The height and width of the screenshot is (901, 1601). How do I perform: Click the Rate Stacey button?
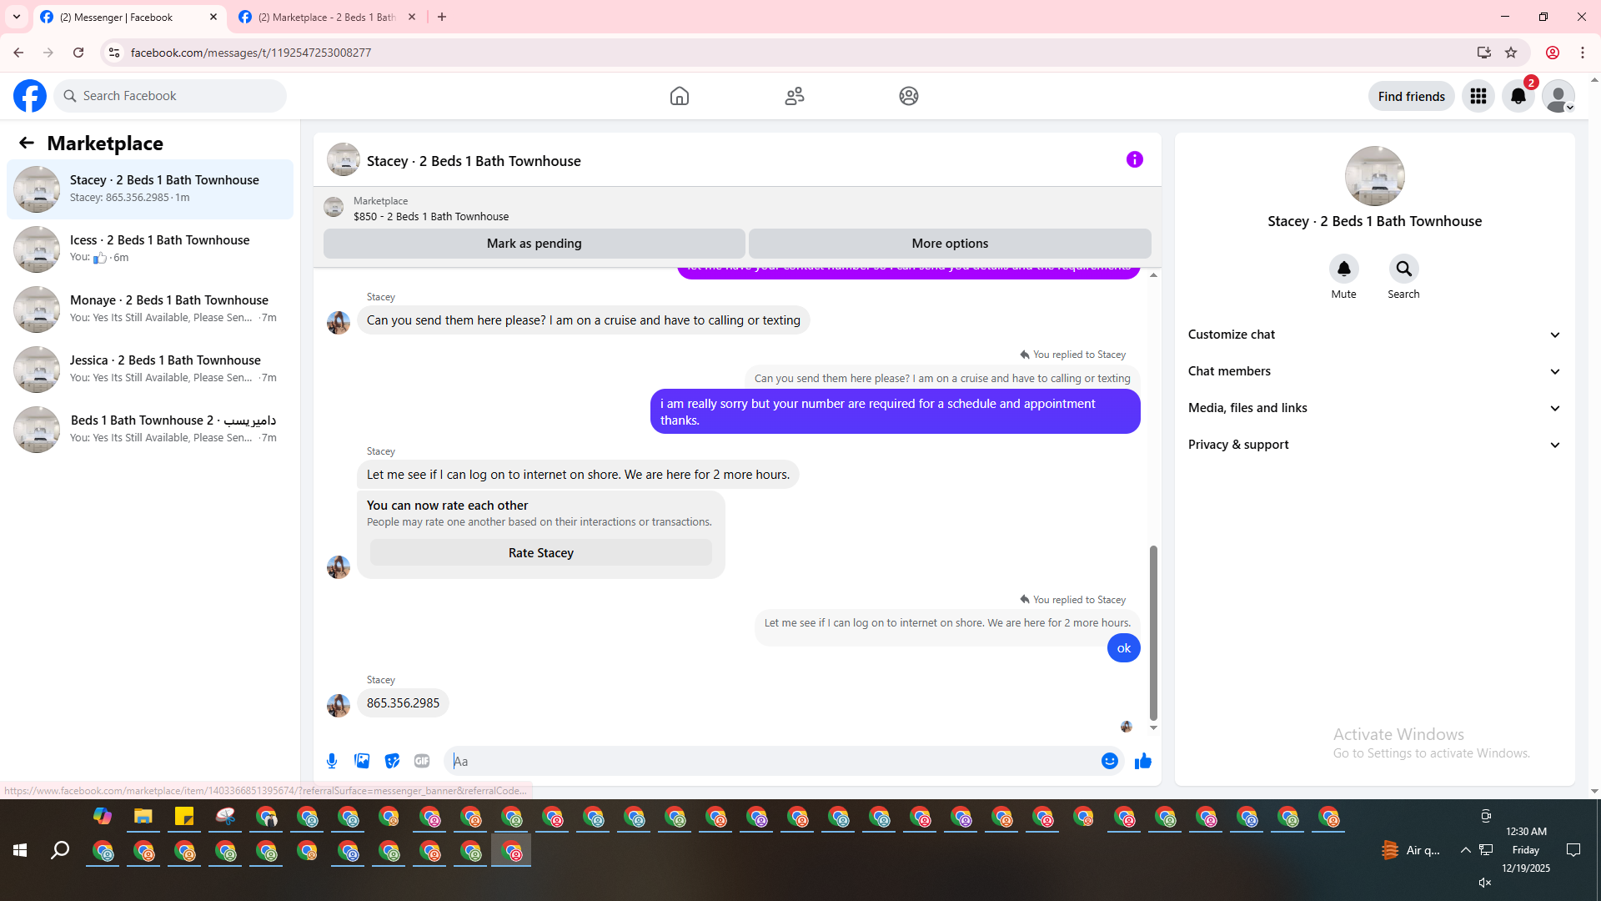point(540,553)
